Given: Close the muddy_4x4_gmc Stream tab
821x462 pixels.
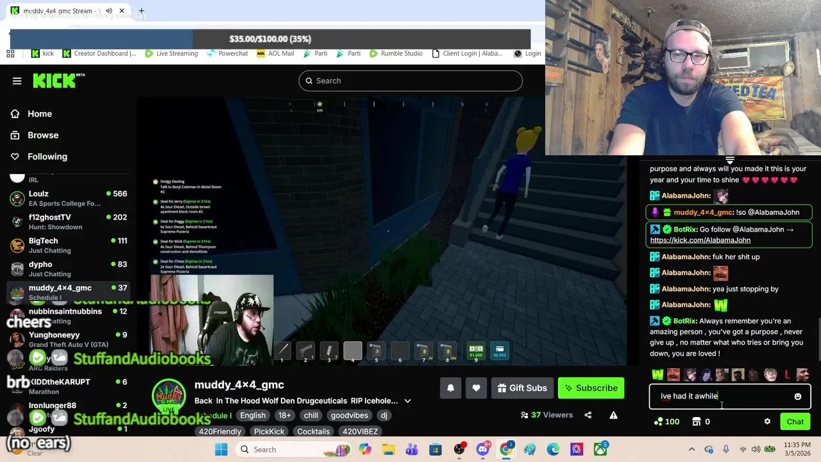Looking at the screenshot, I should pos(121,11).
